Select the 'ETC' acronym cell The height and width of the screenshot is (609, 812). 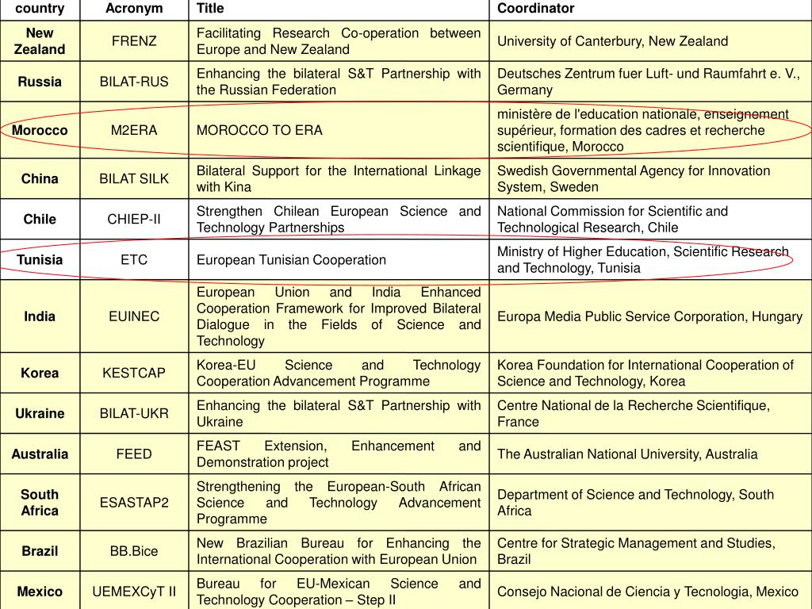coord(134,259)
